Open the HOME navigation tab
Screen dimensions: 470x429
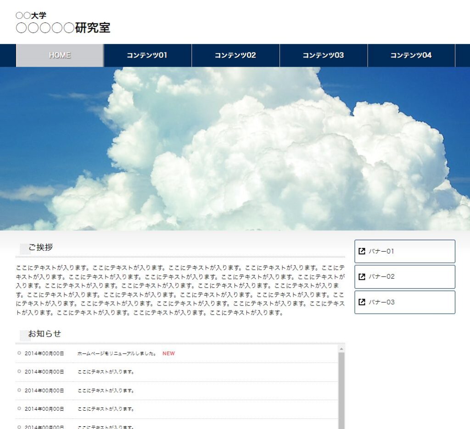tap(60, 56)
